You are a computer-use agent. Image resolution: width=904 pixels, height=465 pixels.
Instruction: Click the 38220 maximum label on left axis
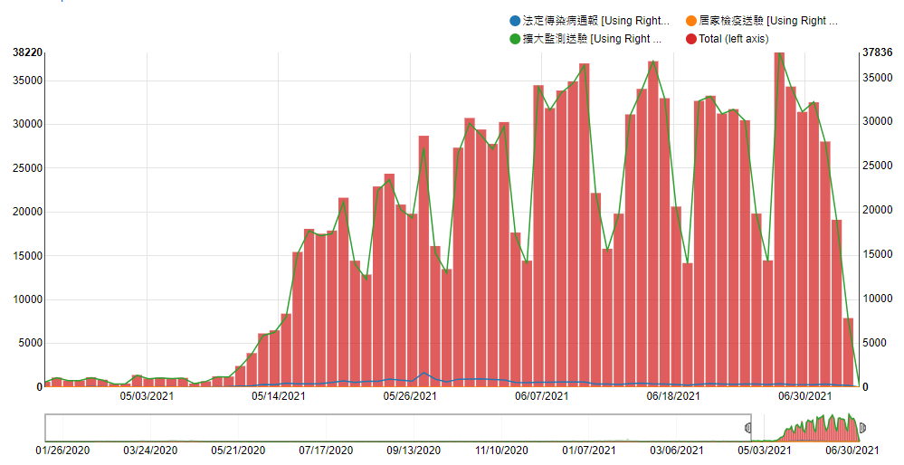(x=27, y=52)
